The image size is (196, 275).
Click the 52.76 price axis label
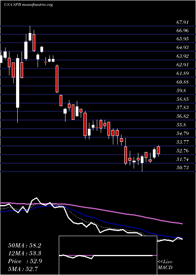[x=183, y=151]
